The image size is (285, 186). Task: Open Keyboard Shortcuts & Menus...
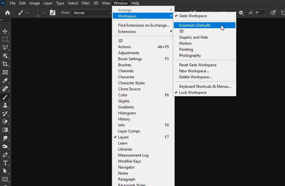(205, 87)
